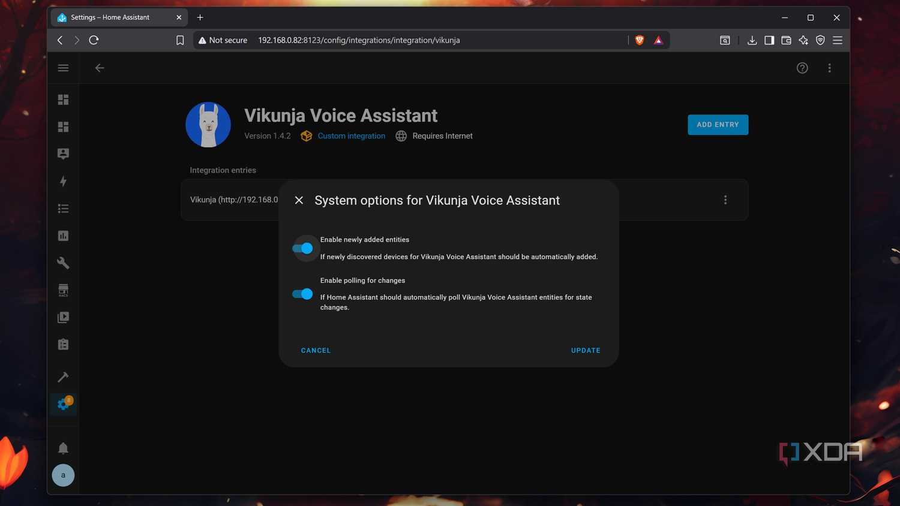Open the Energy lightning bolt sidebar icon
900x506 pixels.
(63, 181)
